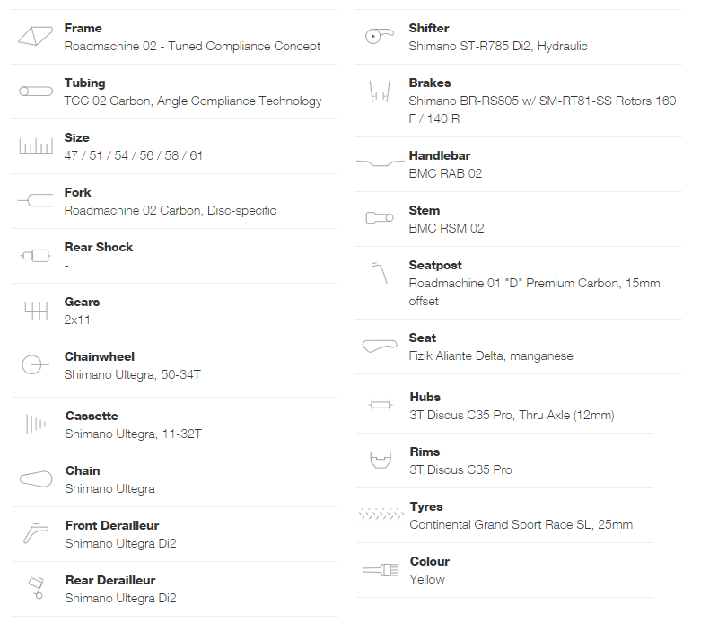Select the Seatpost heading text
718x623 pixels.
(x=435, y=265)
